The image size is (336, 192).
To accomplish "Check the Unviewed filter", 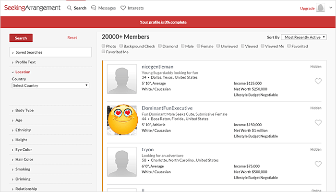I will pyautogui.click(x=218, y=46).
